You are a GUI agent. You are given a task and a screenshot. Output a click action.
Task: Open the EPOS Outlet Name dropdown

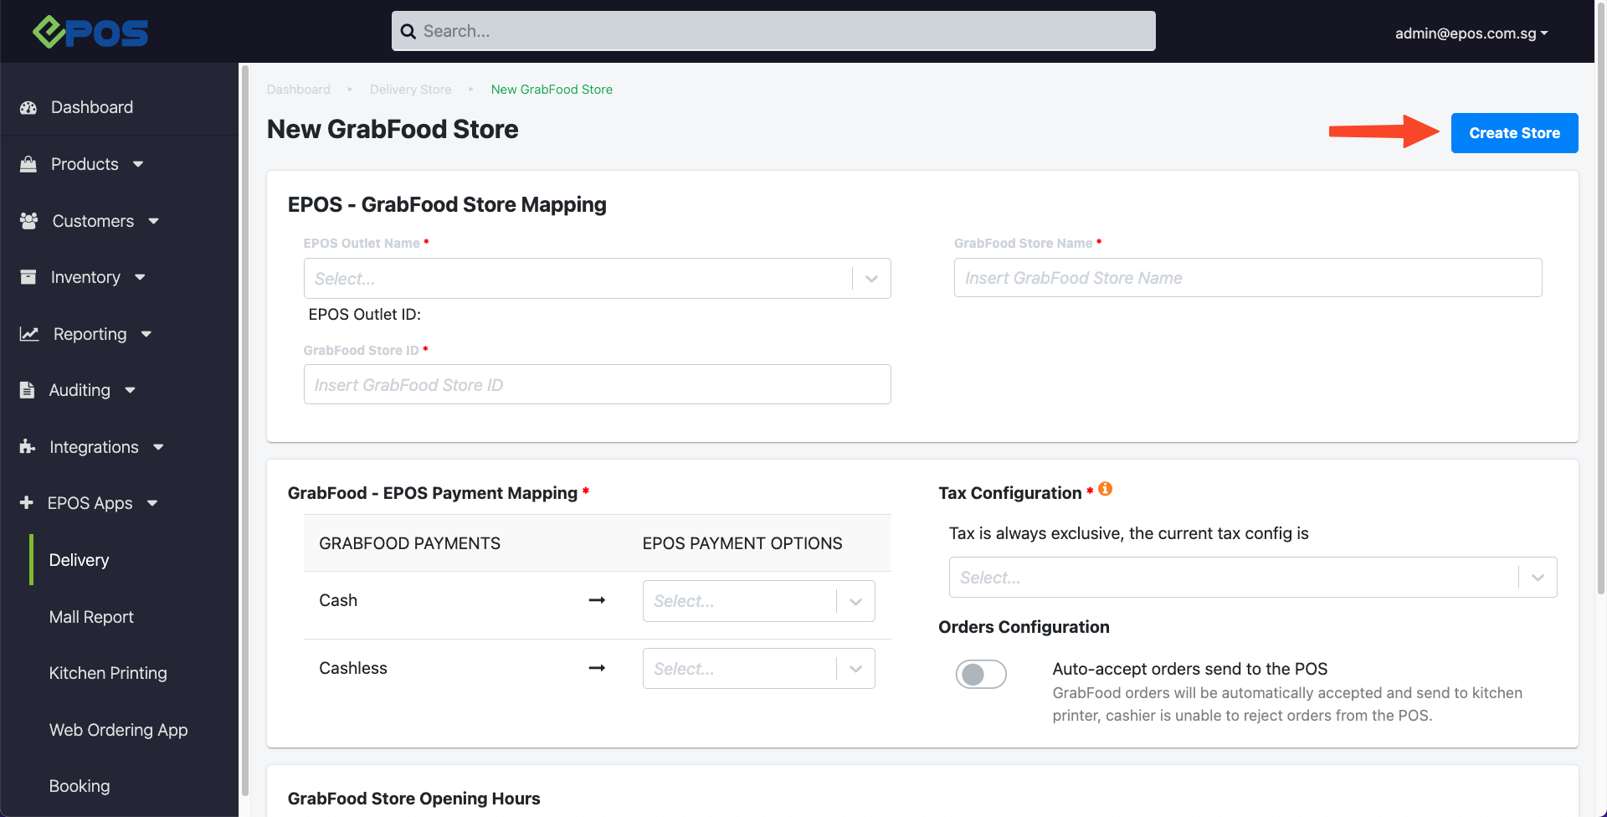tap(597, 279)
